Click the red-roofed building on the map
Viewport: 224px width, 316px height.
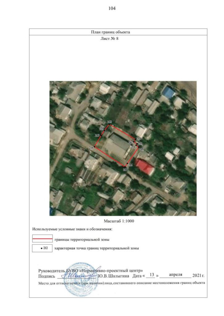(x=145, y=167)
